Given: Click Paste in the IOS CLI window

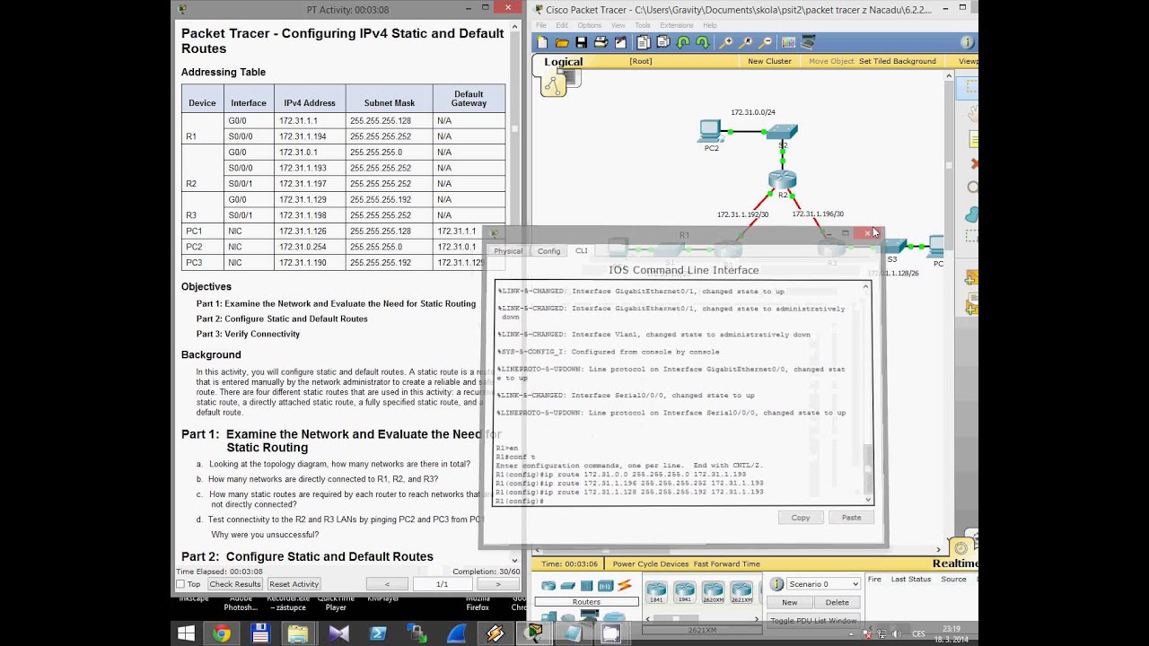Looking at the screenshot, I should coord(851,518).
